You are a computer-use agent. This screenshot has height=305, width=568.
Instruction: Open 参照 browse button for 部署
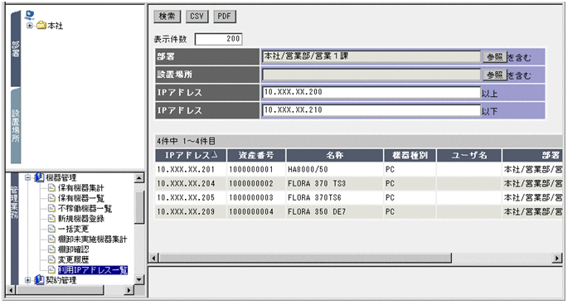(x=494, y=57)
